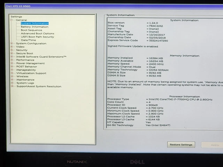Select the Secure Boot label
The width and height of the screenshot is (223, 167).
[24, 53]
